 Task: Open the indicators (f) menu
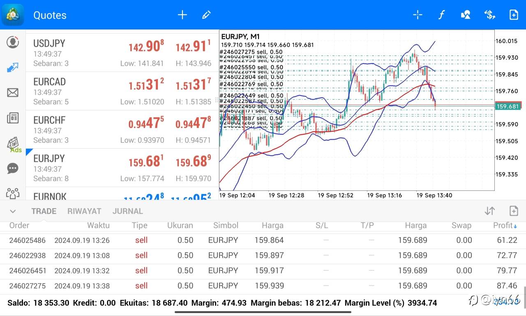pos(441,15)
